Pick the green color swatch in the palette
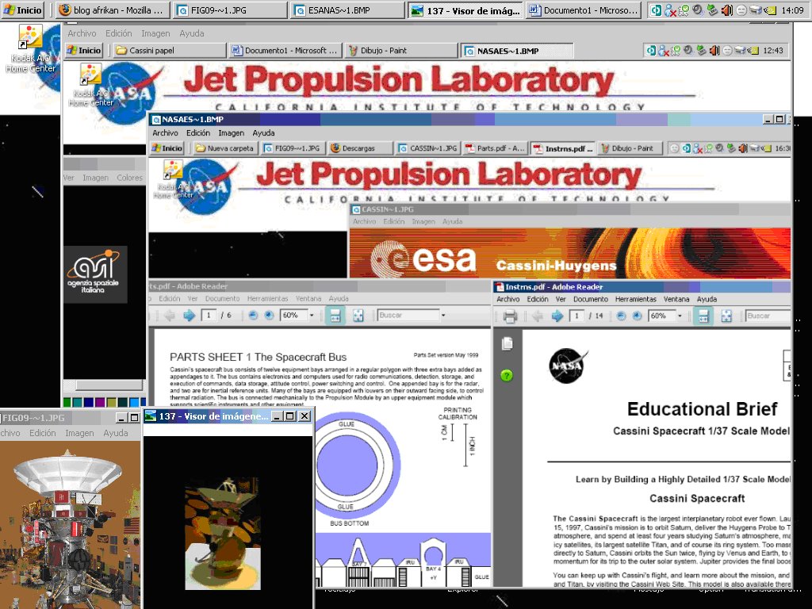Screen dimensions: 812x609 tap(67, 402)
